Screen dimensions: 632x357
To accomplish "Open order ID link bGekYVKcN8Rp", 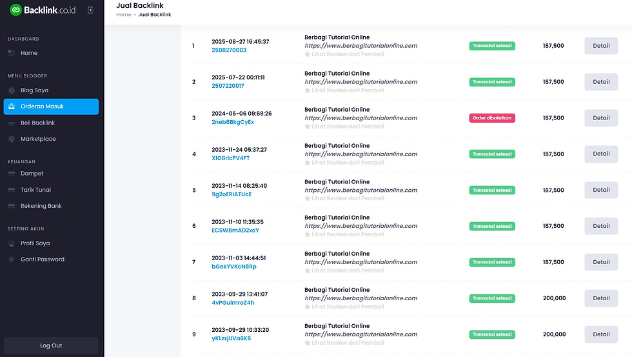I will (234, 267).
